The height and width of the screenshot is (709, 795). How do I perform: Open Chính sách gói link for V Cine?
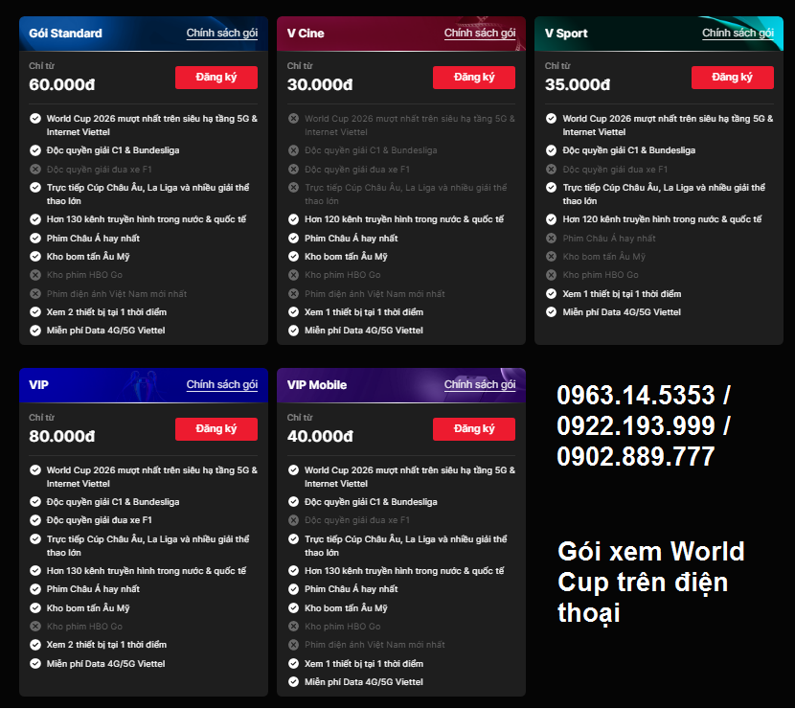click(x=480, y=33)
